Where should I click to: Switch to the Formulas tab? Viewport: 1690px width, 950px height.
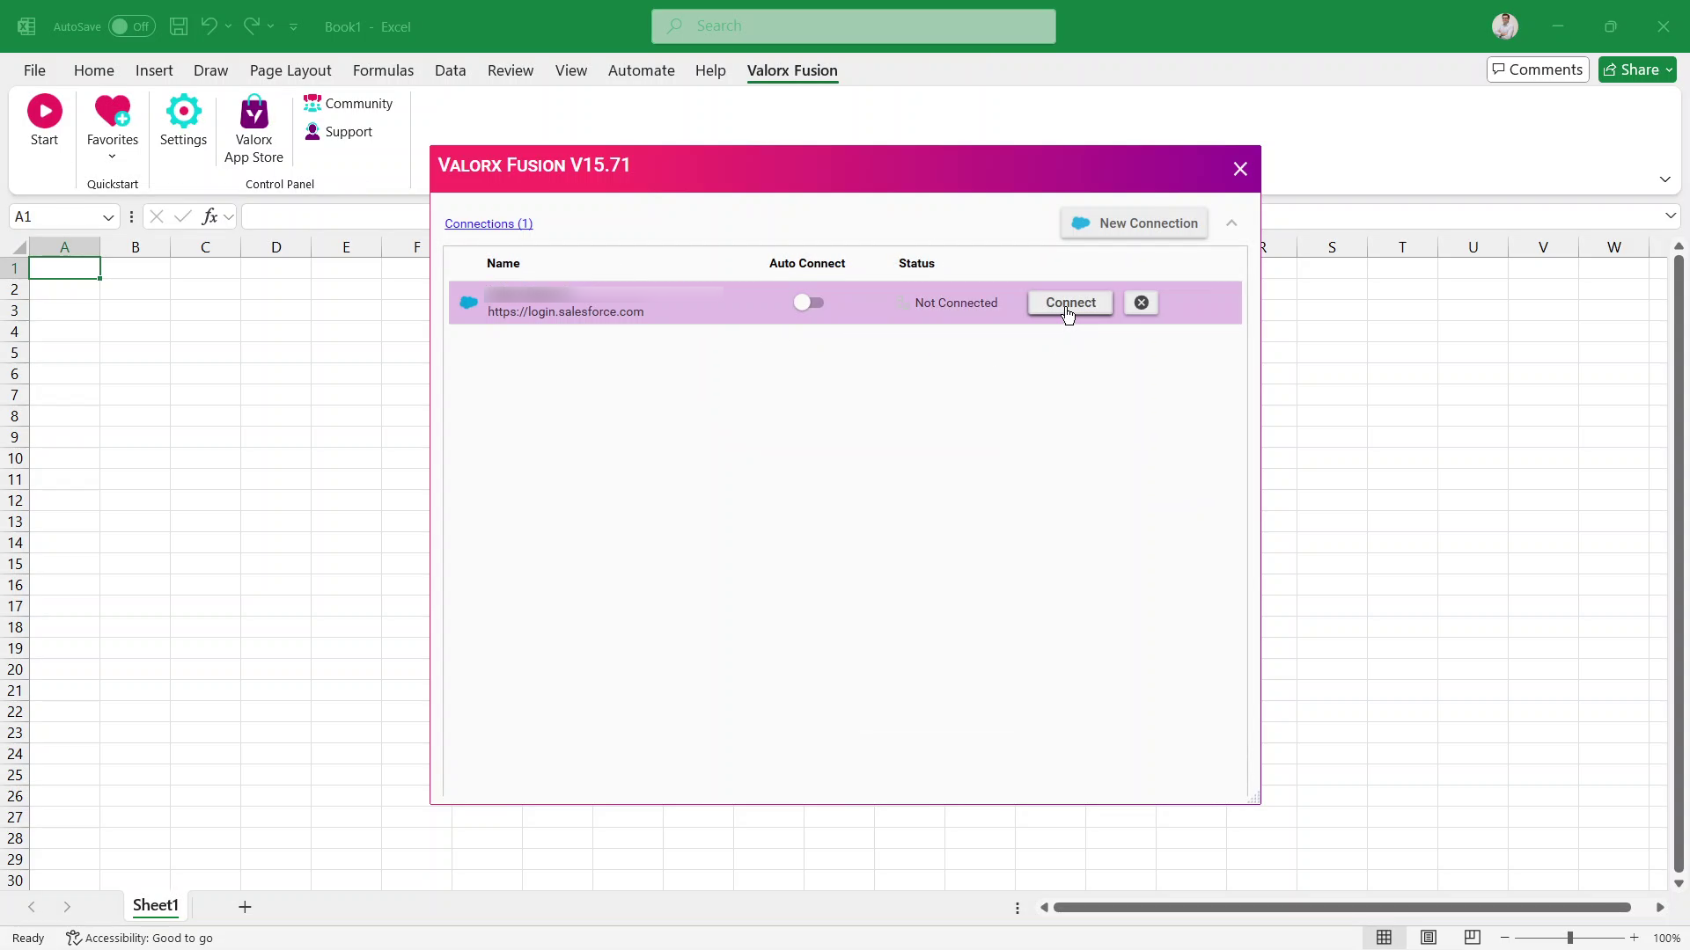click(383, 70)
